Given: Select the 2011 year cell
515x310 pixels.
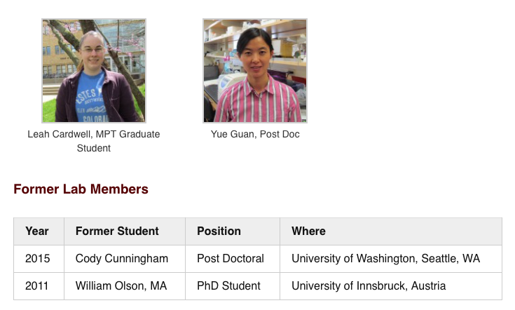Looking at the screenshot, I should [x=37, y=286].
